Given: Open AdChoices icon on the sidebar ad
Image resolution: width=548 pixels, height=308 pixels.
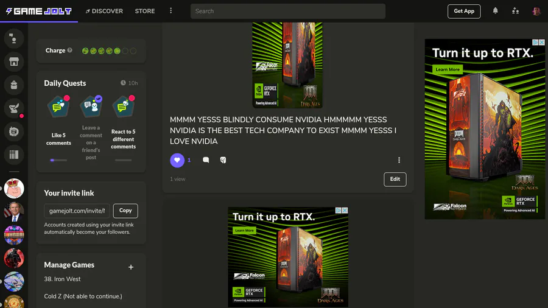Looking at the screenshot, I should tap(535, 42).
